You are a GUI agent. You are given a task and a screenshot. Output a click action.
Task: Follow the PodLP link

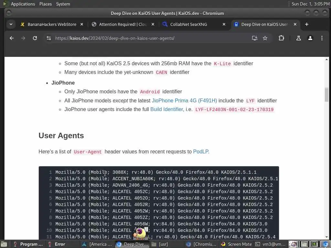click(200, 152)
